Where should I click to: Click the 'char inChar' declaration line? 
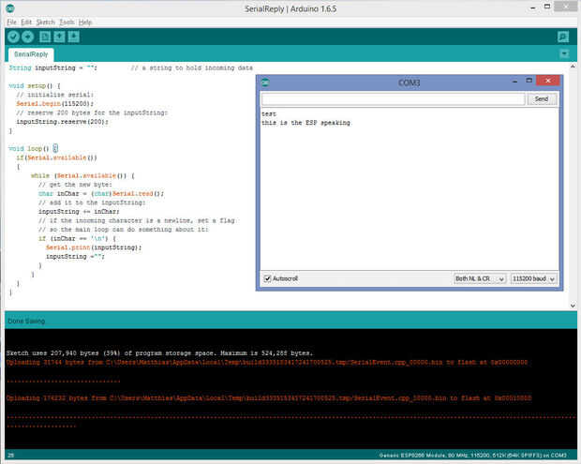[x=101, y=193]
